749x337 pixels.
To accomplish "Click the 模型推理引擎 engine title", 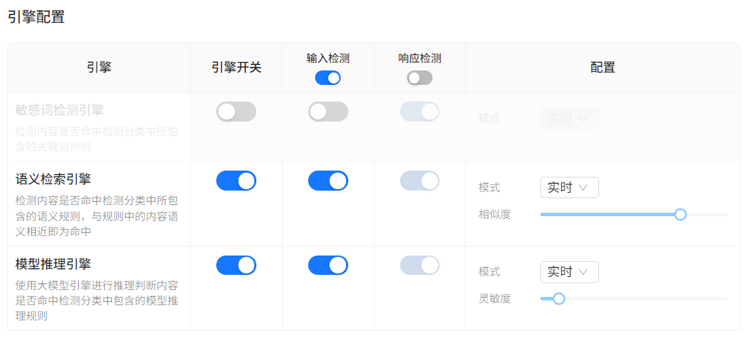I will click(x=53, y=264).
